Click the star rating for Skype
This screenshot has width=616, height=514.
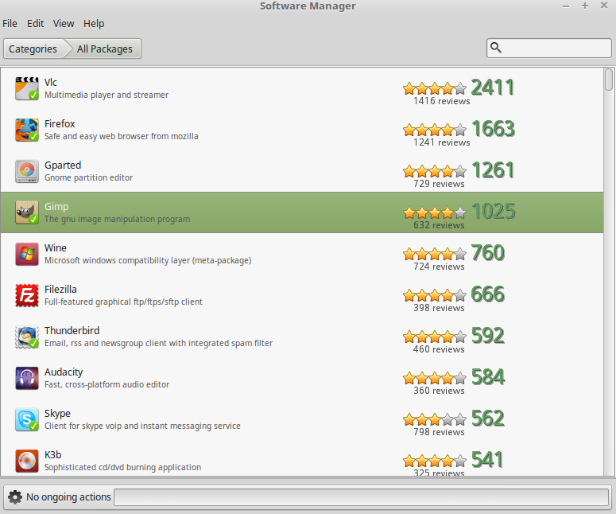[x=435, y=419]
